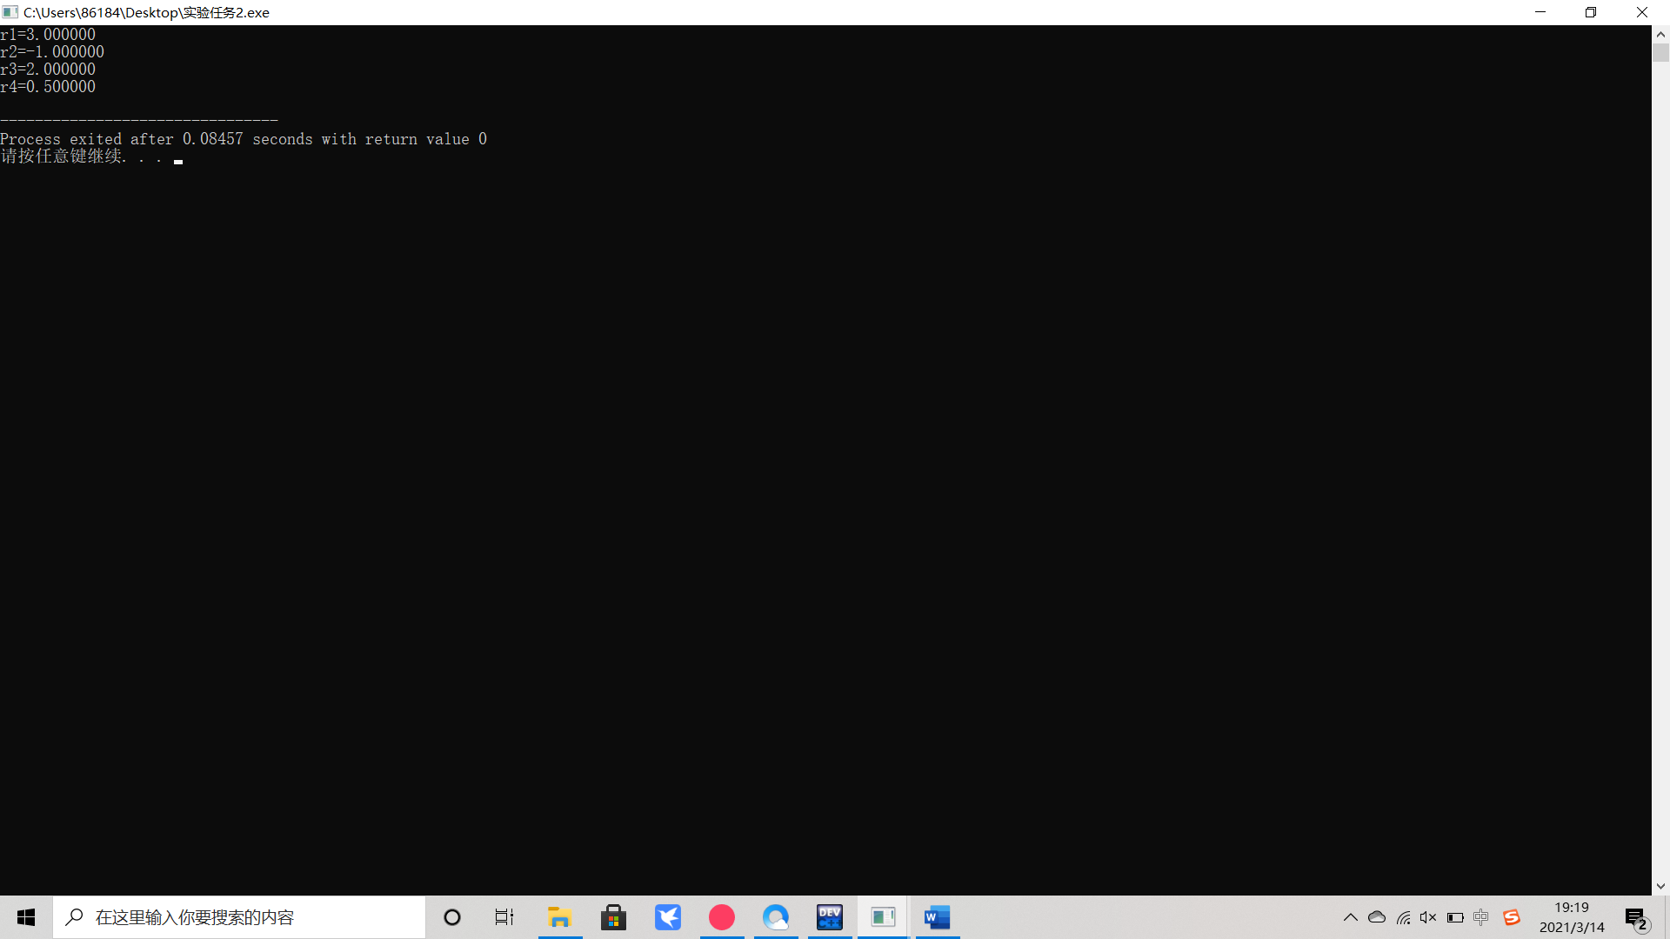Image resolution: width=1670 pixels, height=939 pixels.
Task: Expand hidden system tray icons
Action: pos(1351,917)
